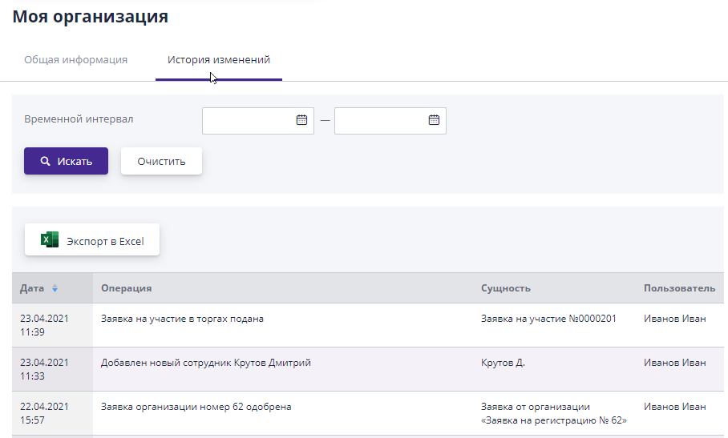The height and width of the screenshot is (438, 728).
Task: Open the start date calendar picker
Action: (x=301, y=120)
